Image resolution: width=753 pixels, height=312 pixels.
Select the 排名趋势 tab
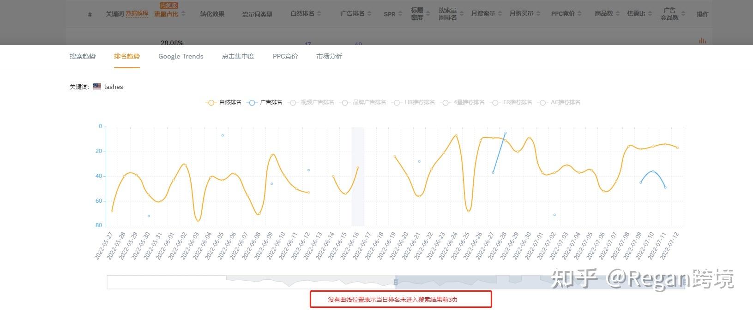pos(127,56)
